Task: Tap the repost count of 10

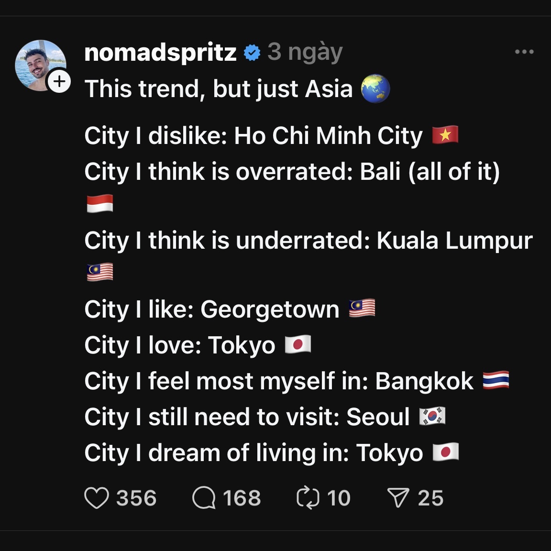Action: pos(339,498)
